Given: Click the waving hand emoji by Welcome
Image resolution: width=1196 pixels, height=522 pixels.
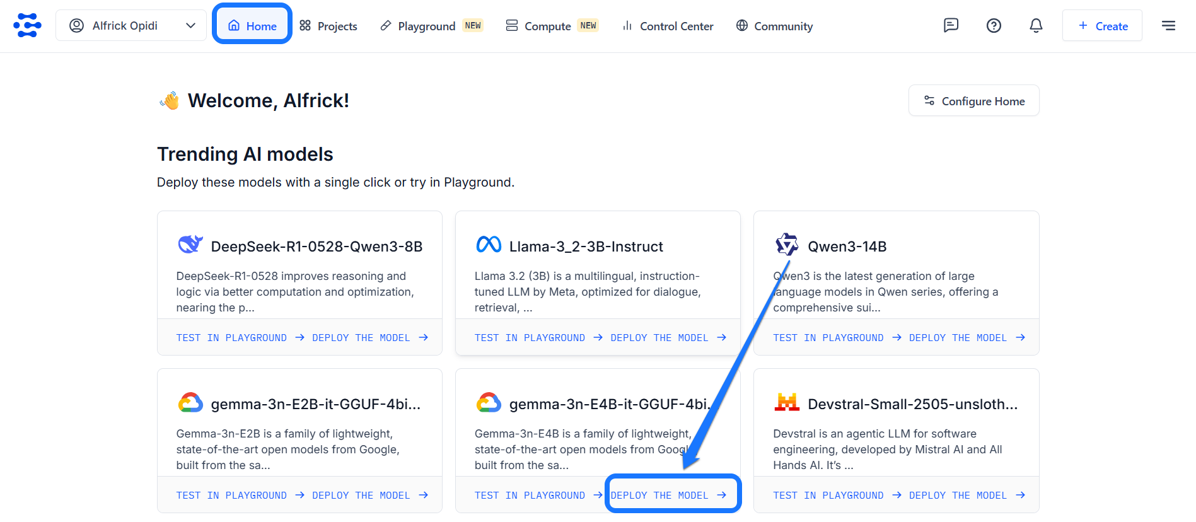Looking at the screenshot, I should (170, 100).
